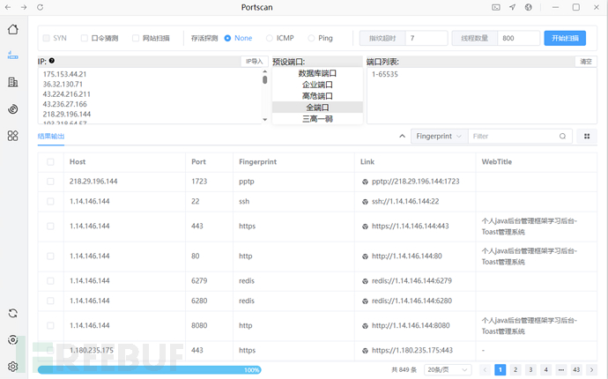Image resolution: width=608 pixels, height=379 pixels.
Task: Go to page 2
Action: pyautogui.click(x=515, y=369)
